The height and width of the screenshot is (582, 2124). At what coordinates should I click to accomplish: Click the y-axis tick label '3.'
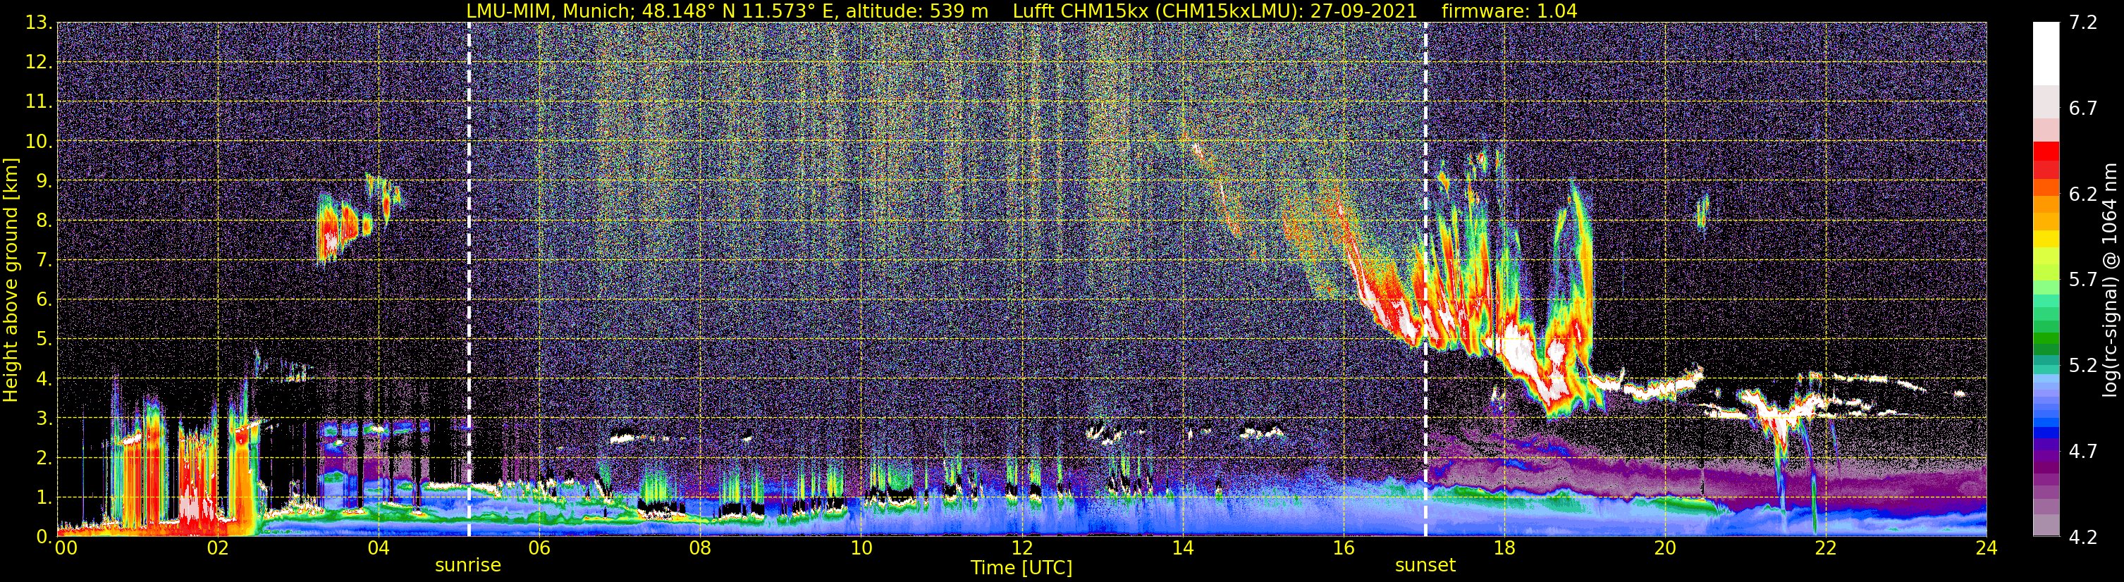coord(43,419)
